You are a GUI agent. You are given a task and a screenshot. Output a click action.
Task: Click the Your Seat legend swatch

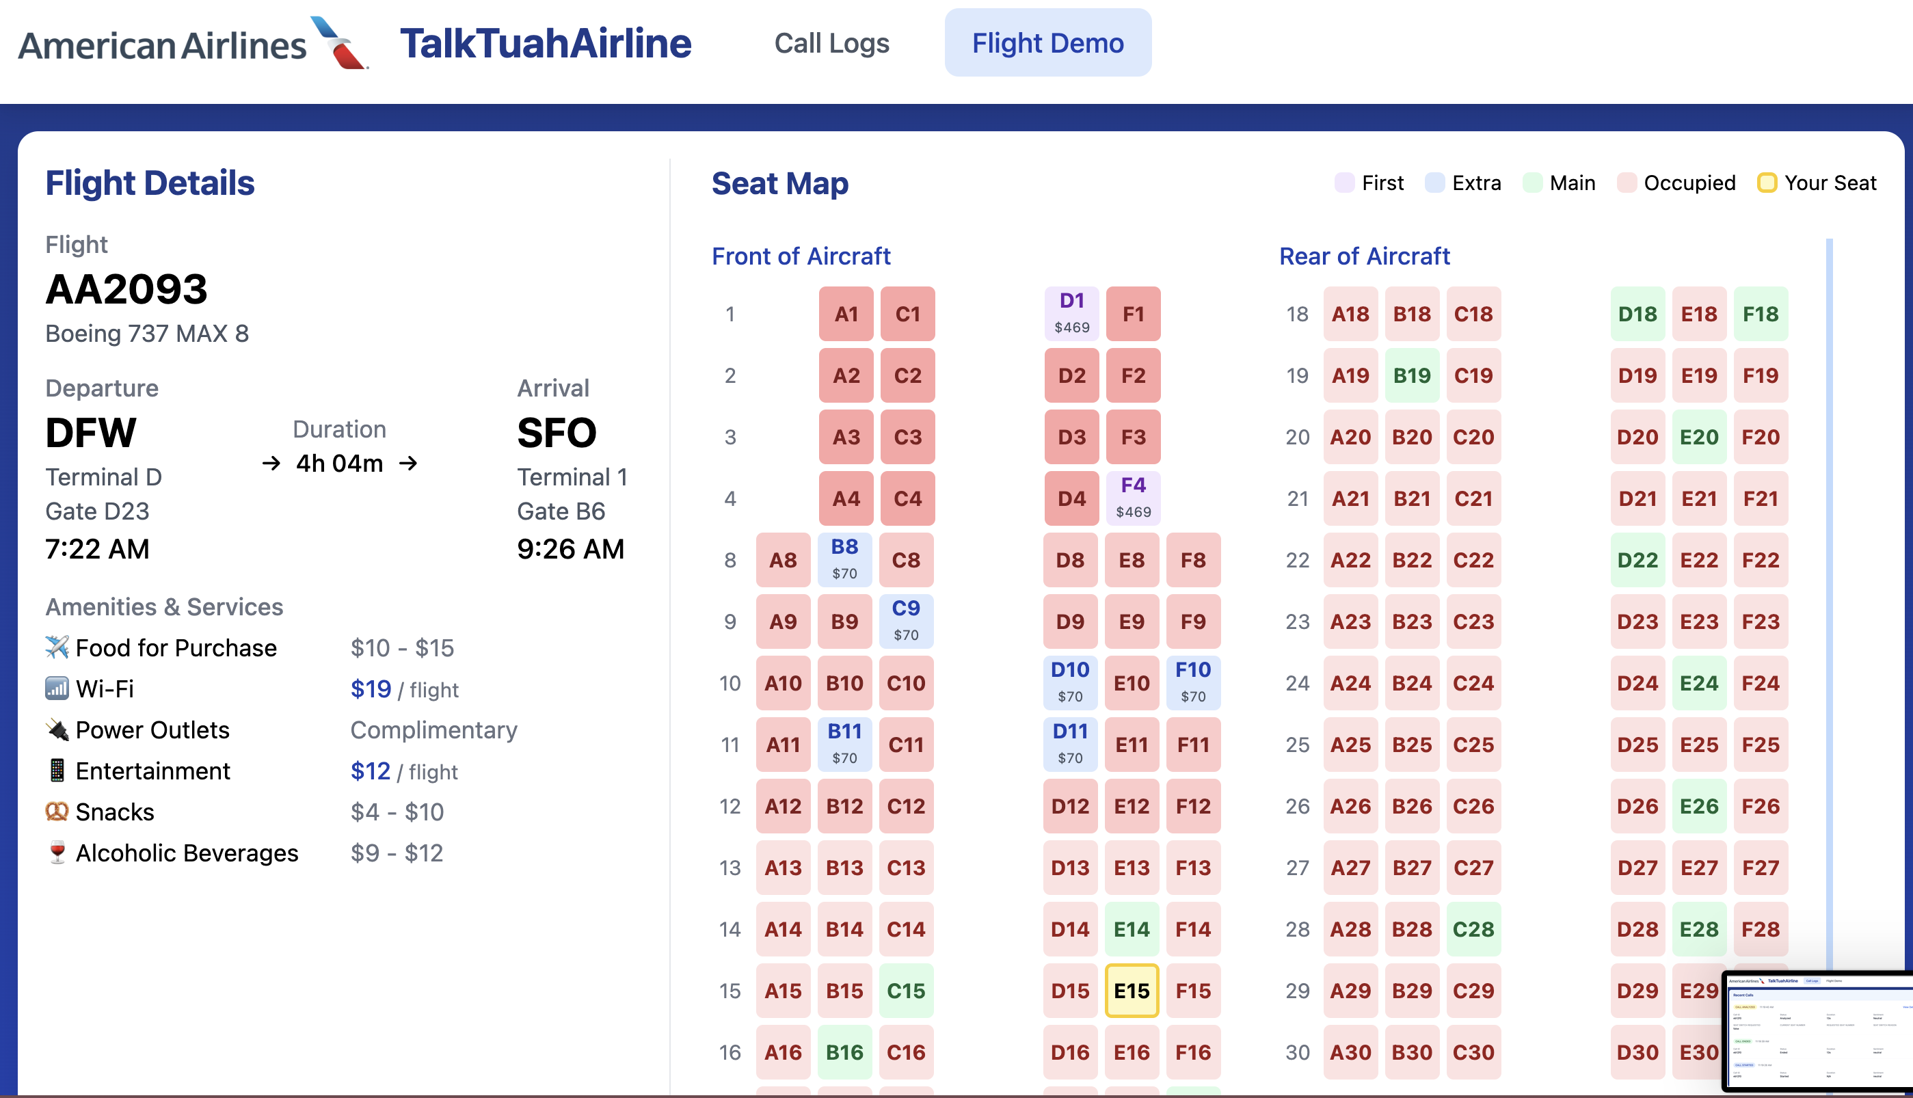tap(1766, 183)
